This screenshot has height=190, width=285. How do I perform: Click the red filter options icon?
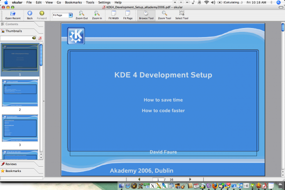click(x=40, y=38)
